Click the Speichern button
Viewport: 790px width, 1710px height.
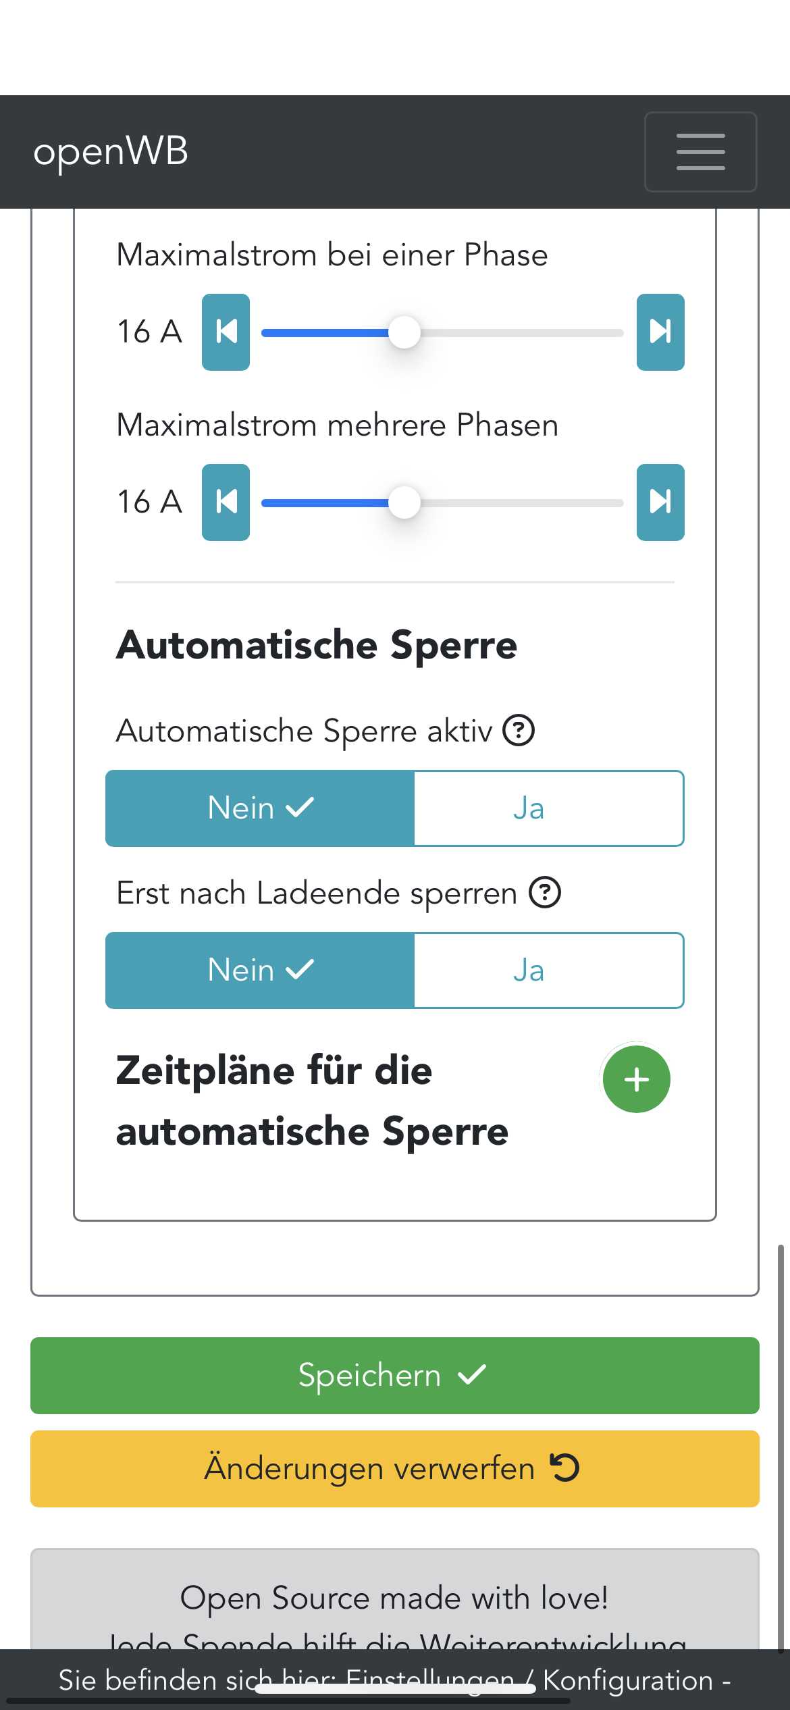[394, 1376]
